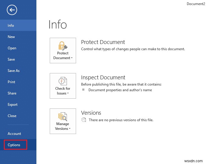Open the Export page
Viewport: 206px width, 164px height.
(x=18, y=105)
